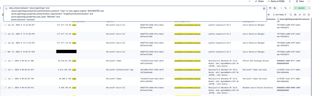Select row Jun 24, 2026 14:16:58.877 checkbox
The image size is (312, 96).
tap(2, 25)
